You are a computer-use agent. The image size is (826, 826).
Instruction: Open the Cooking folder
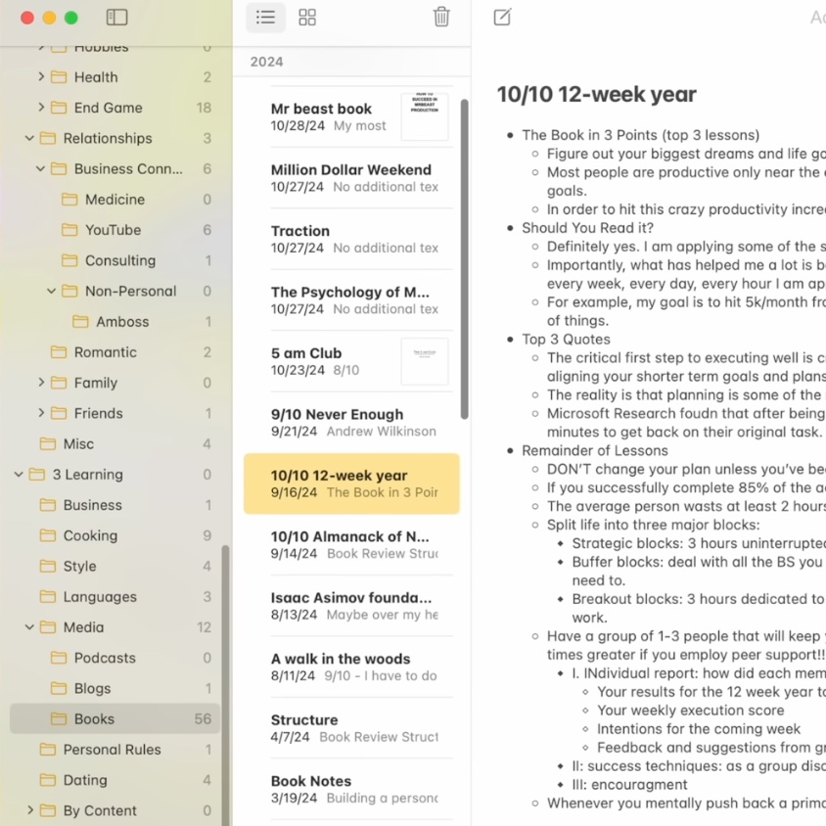(115, 535)
